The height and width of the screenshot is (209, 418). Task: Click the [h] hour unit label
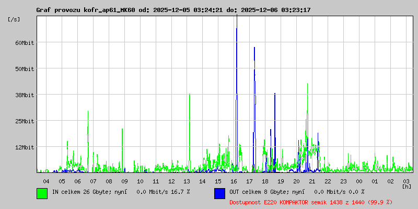(x=407, y=186)
